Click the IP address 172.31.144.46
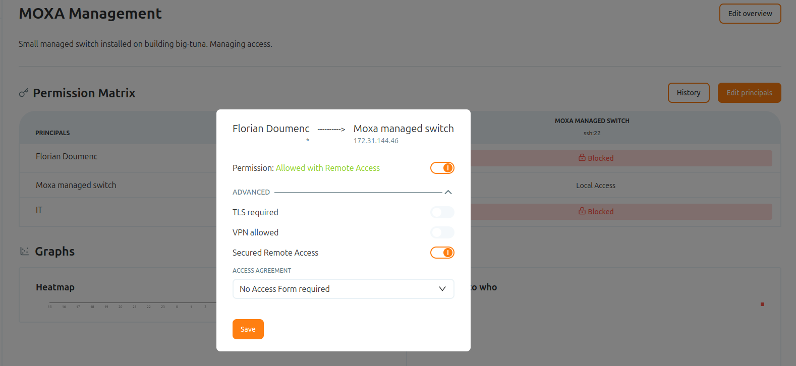Image resolution: width=796 pixels, height=366 pixels. pos(376,141)
